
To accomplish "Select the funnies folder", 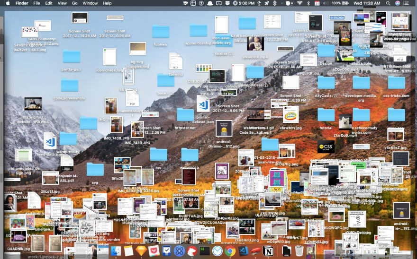I will (x=161, y=32).
